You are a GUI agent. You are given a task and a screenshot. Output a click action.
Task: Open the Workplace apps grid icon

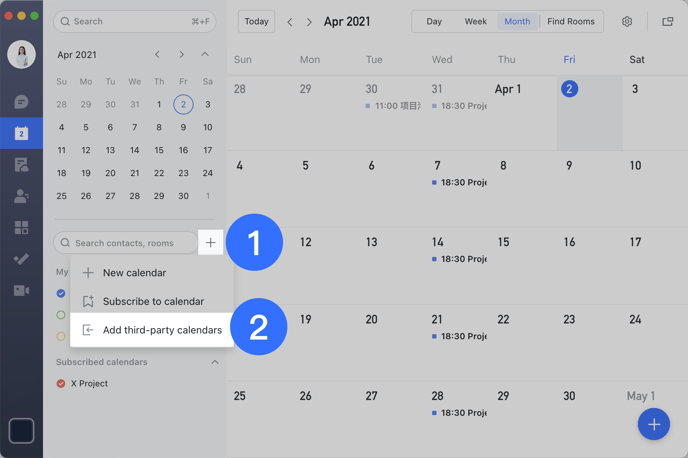pyautogui.click(x=21, y=228)
